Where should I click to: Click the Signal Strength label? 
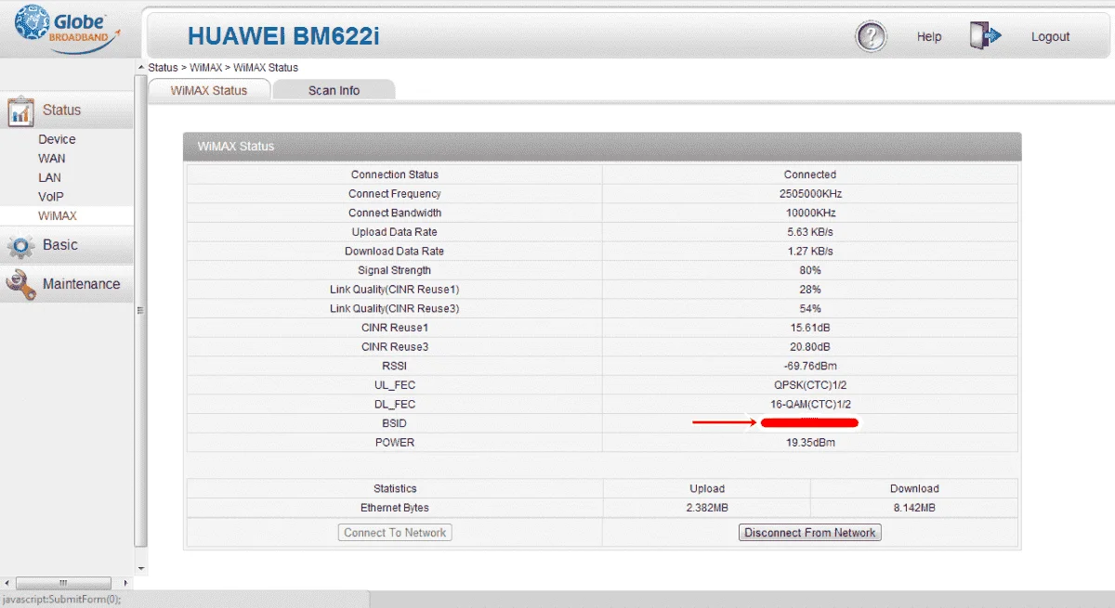[395, 270]
